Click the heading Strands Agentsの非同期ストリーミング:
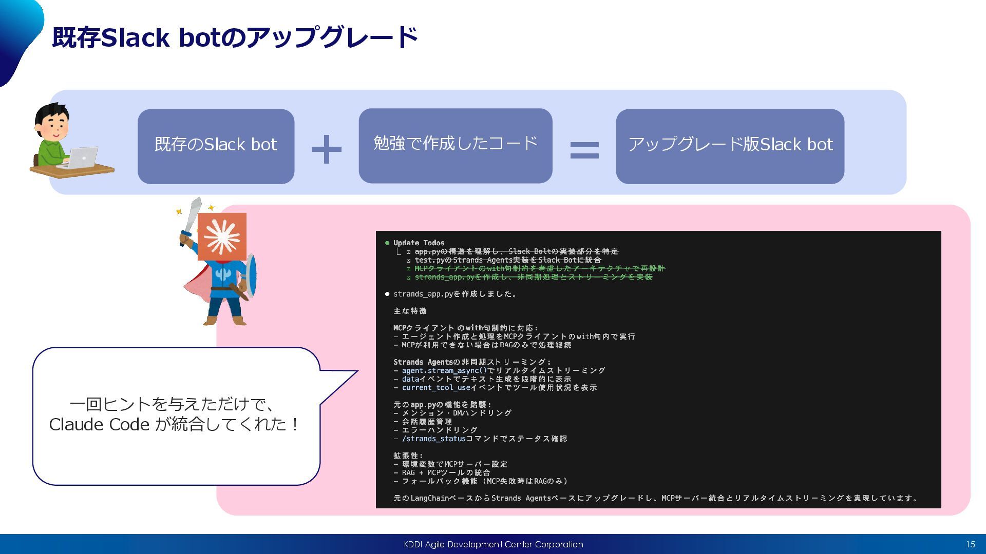Screen dimensions: 986x554 point(472,362)
